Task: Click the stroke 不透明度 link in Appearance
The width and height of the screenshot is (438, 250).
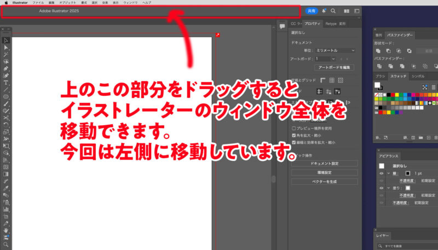Action: coord(407,181)
